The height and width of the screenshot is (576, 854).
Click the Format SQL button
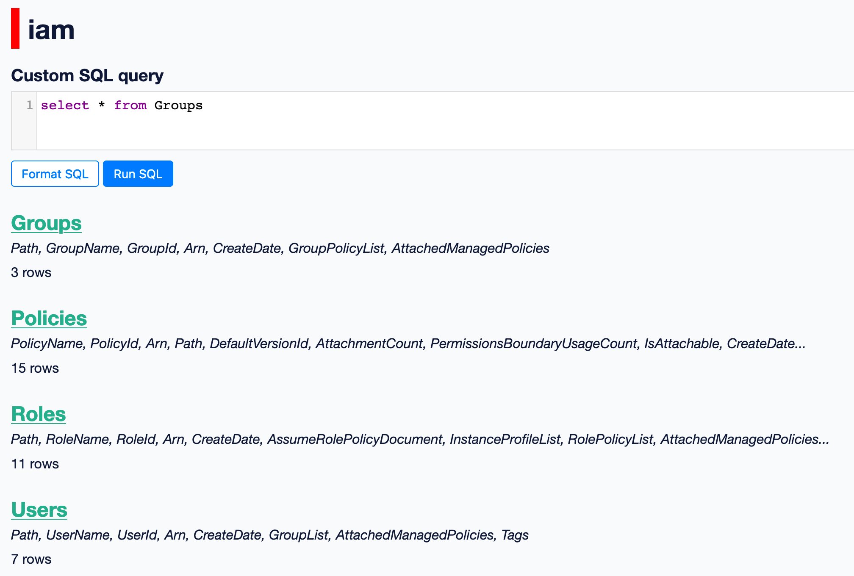point(55,174)
